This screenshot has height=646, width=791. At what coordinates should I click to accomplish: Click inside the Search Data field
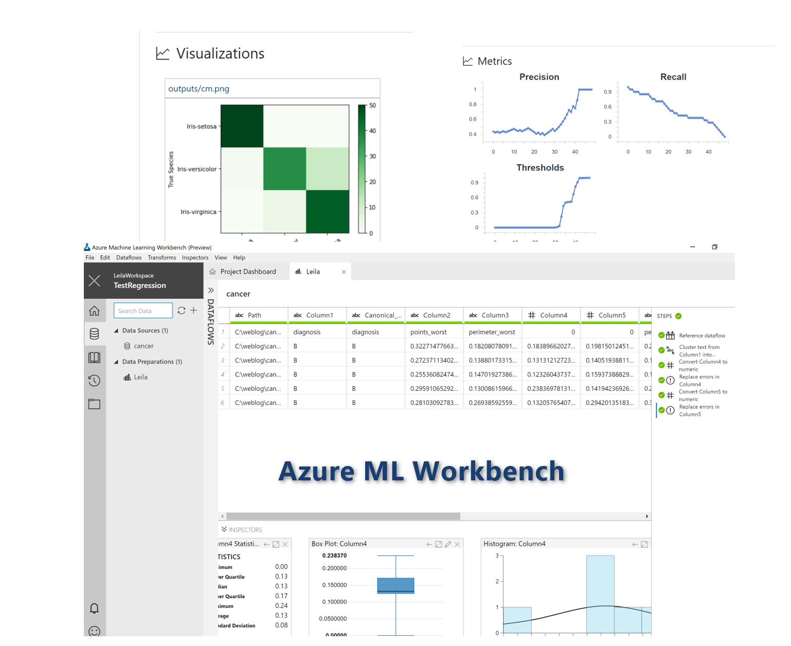pyautogui.click(x=143, y=311)
